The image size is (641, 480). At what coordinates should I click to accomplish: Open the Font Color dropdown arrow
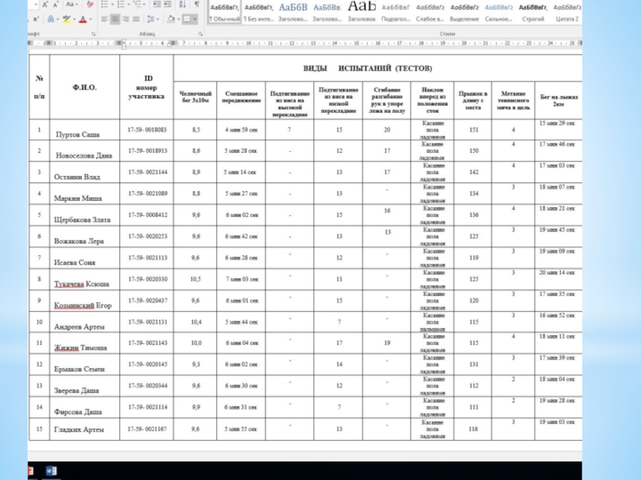[91, 18]
